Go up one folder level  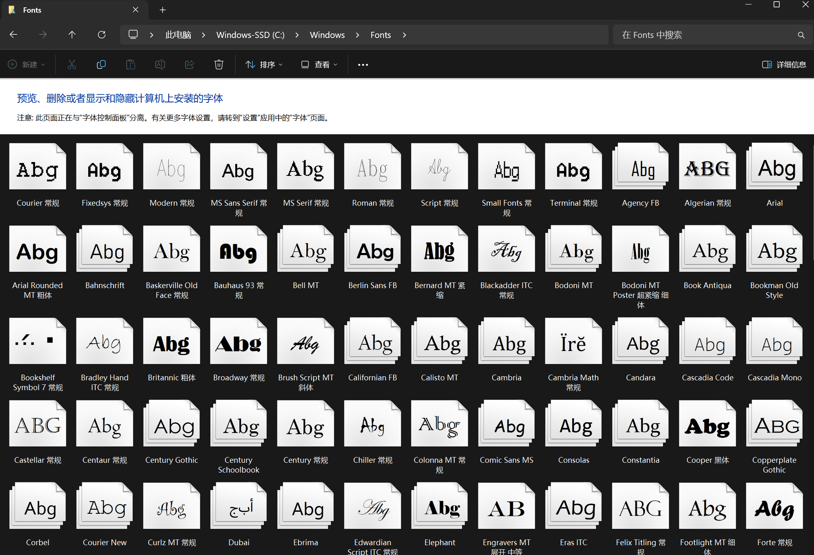click(x=72, y=35)
